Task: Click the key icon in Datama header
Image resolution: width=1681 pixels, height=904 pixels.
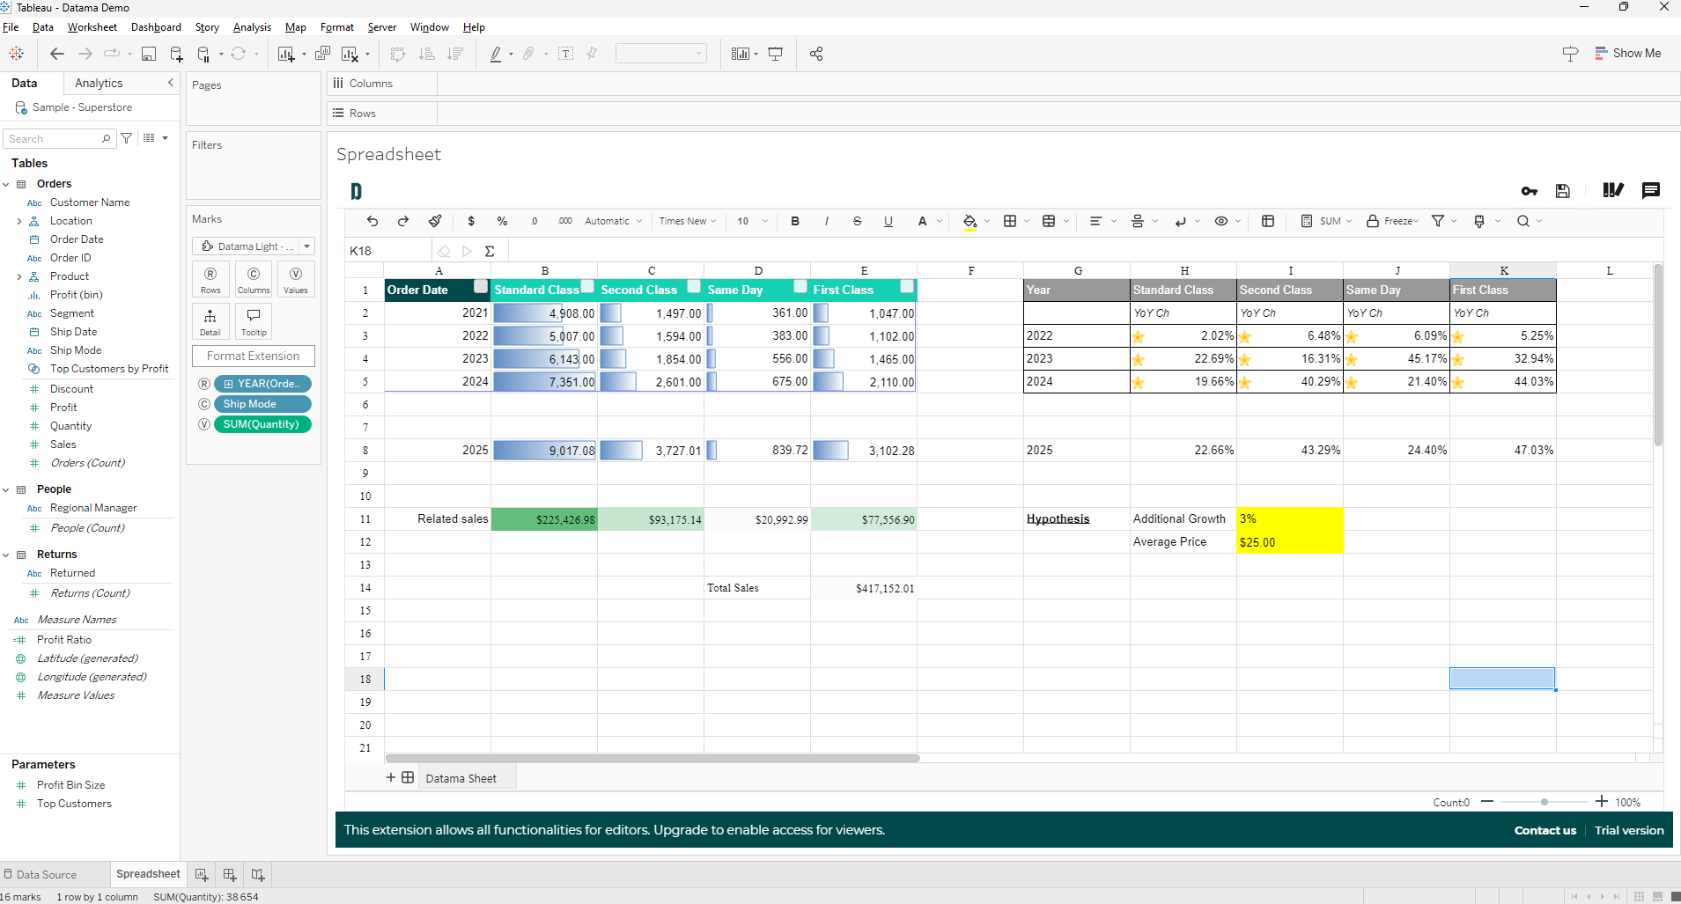Action: [1530, 191]
